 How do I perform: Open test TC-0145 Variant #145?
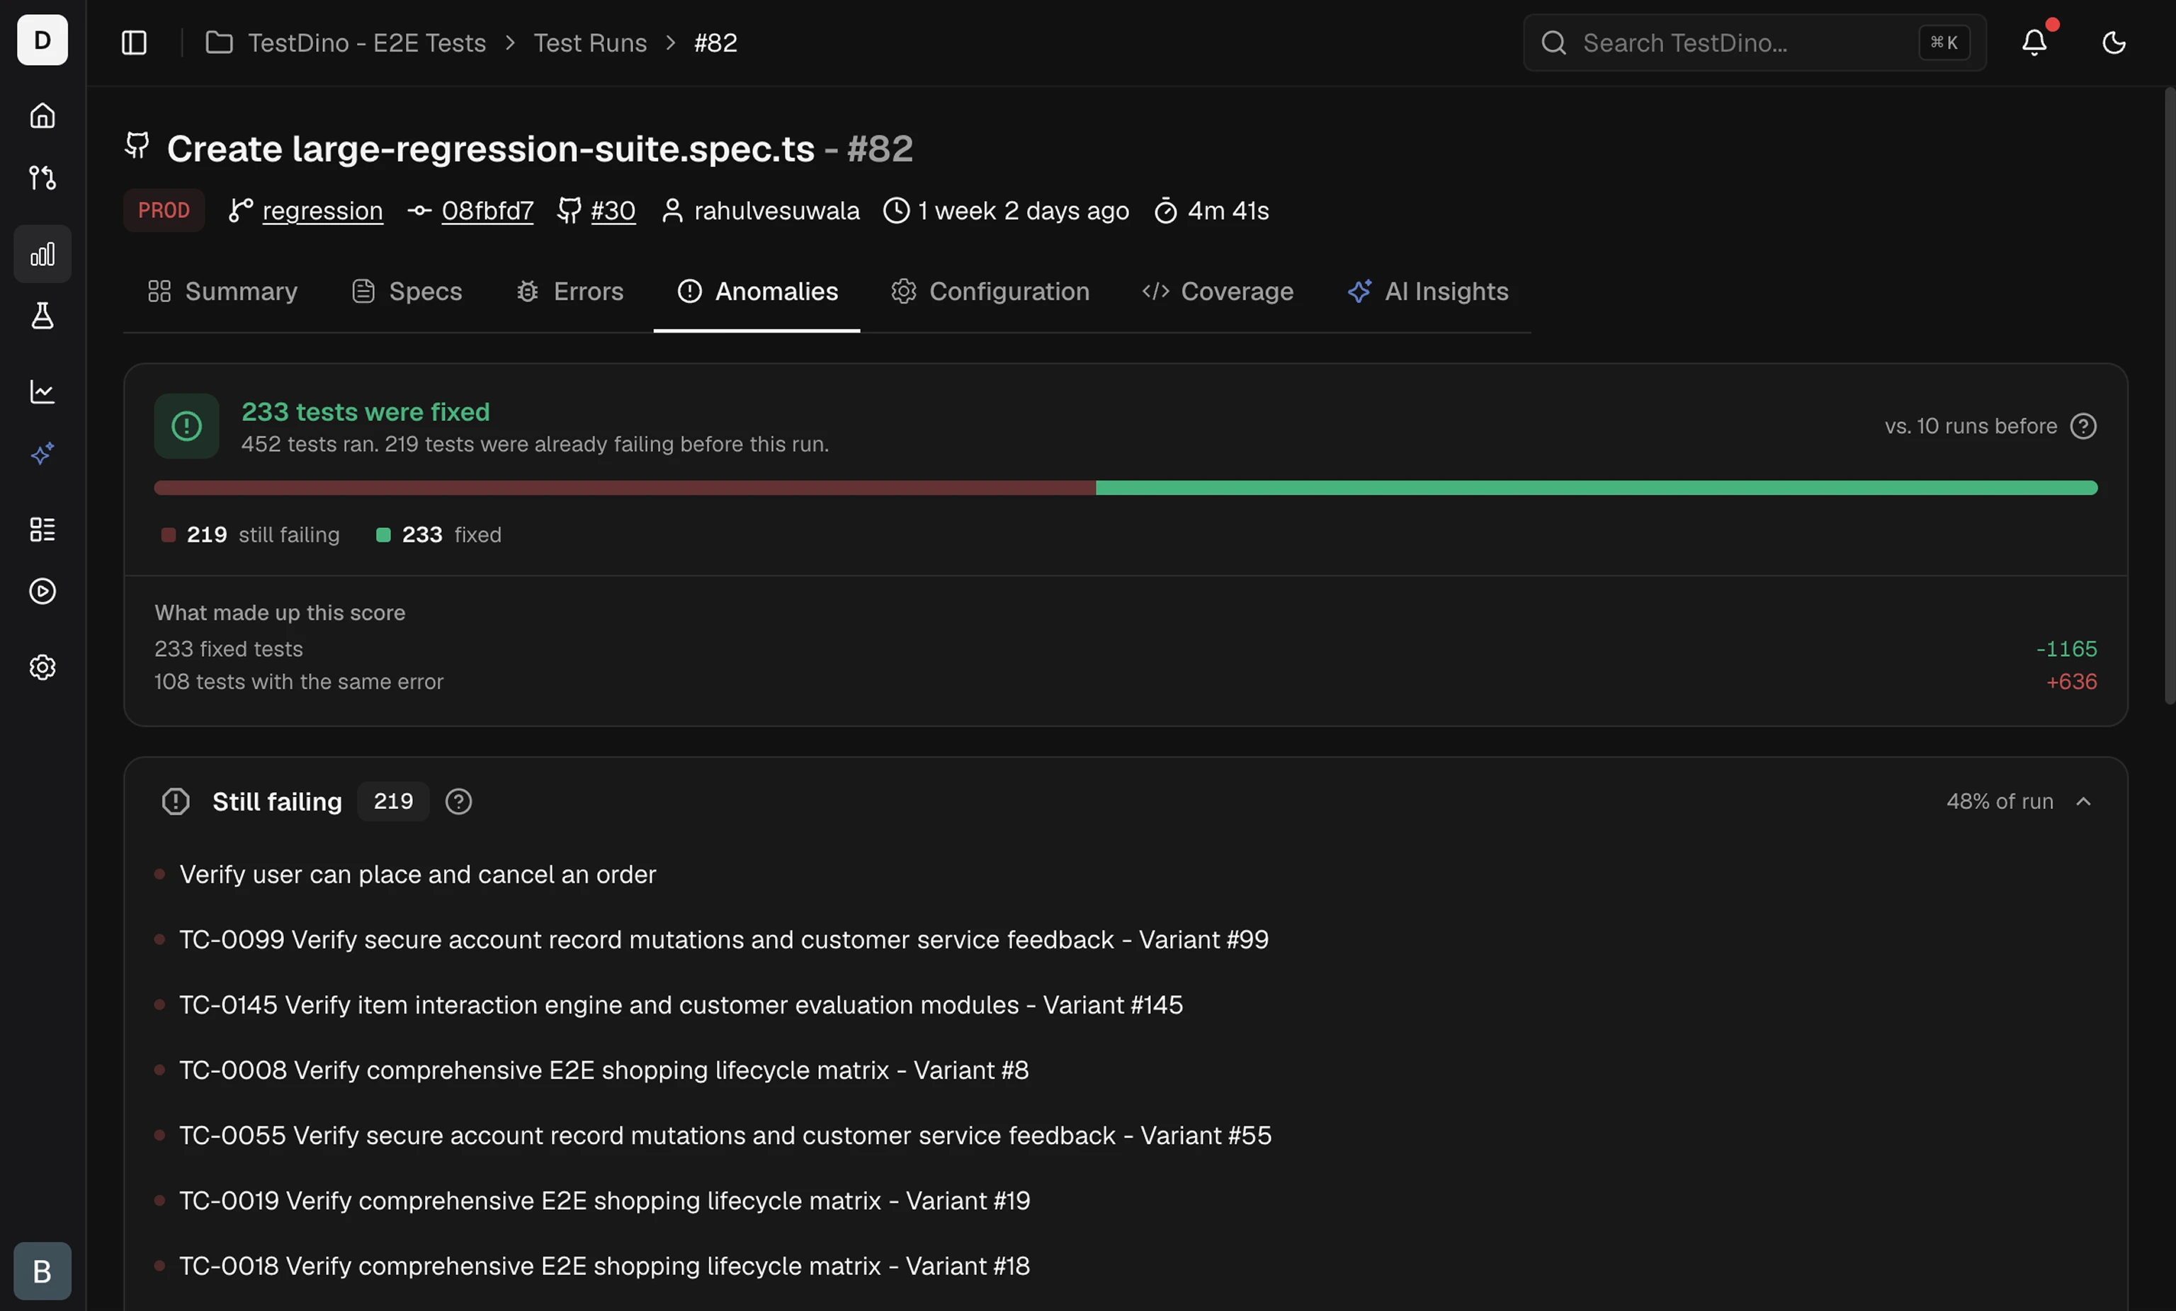(x=681, y=1005)
